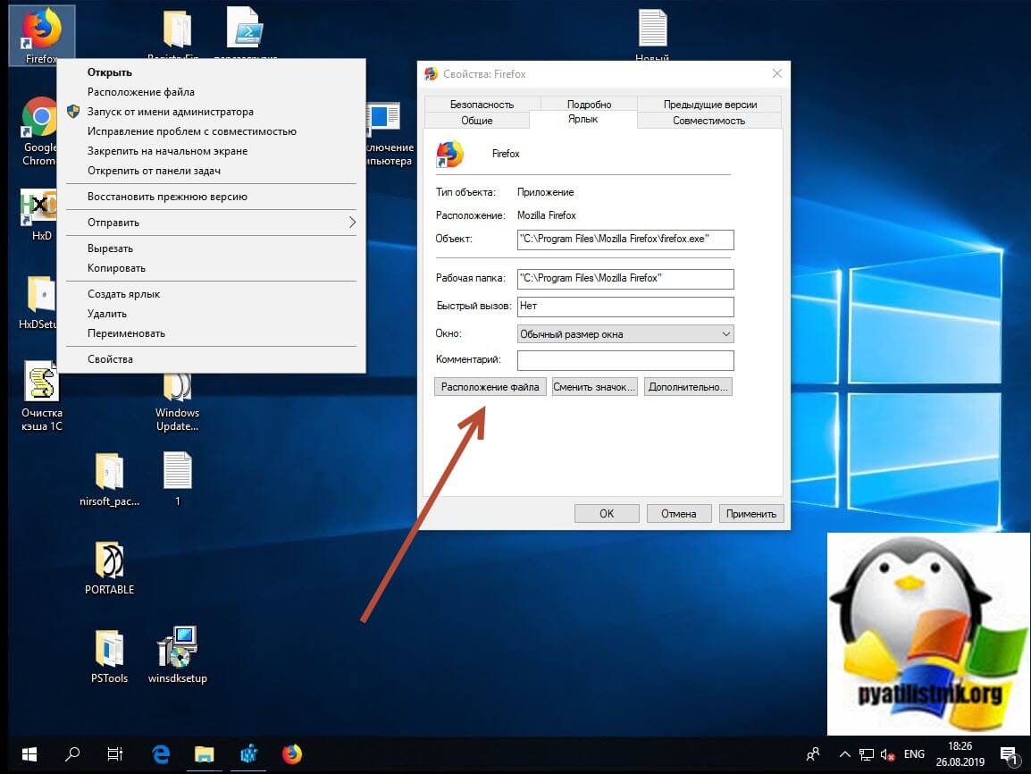Open the taskbar clock and date
Image resolution: width=1031 pixels, height=774 pixels.
960,754
